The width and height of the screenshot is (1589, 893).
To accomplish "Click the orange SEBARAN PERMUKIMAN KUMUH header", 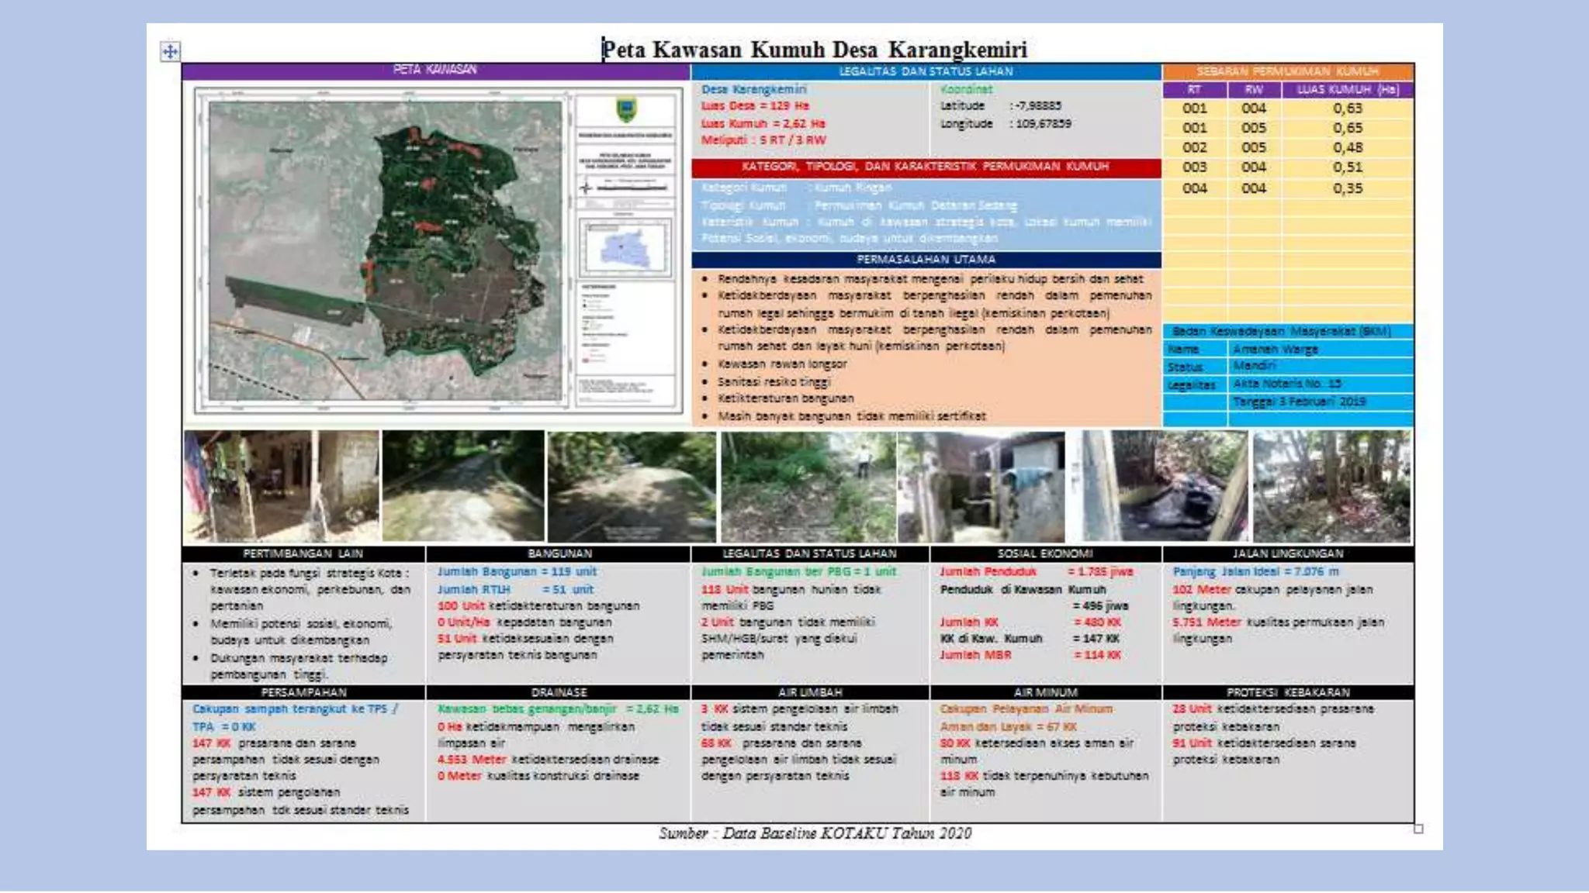I will [x=1287, y=71].
